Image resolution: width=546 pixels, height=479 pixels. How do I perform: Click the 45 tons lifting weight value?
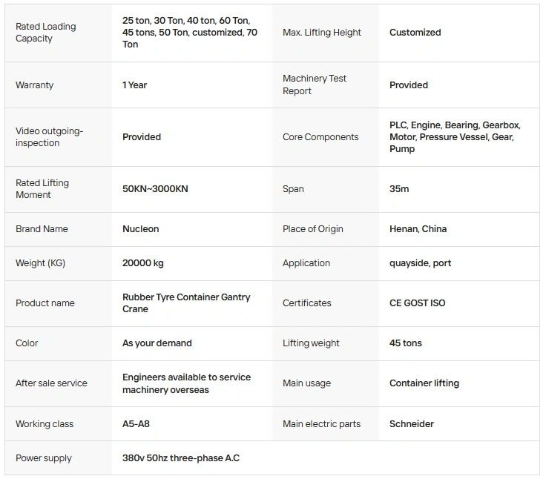coord(405,343)
